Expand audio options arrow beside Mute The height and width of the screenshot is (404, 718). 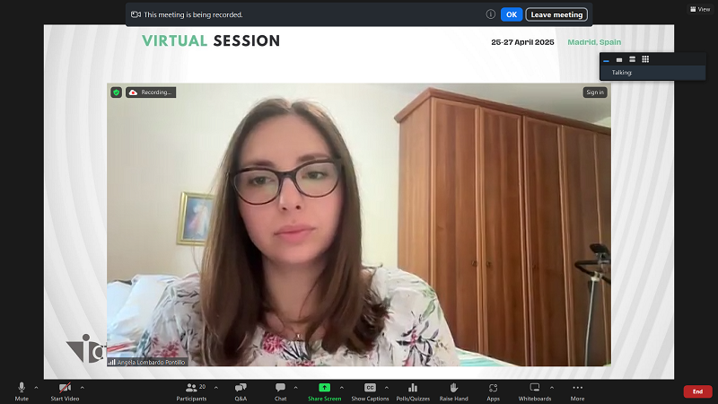point(36,387)
